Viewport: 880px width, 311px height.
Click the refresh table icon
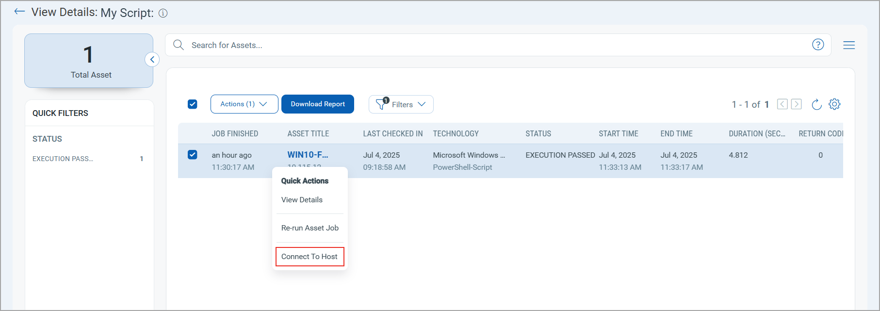point(816,104)
